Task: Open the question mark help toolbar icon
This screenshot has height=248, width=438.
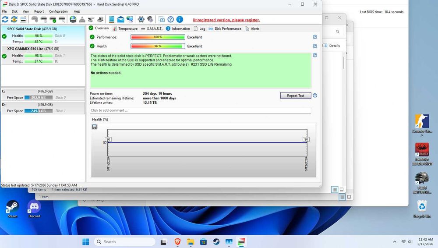Action: (x=171, y=19)
